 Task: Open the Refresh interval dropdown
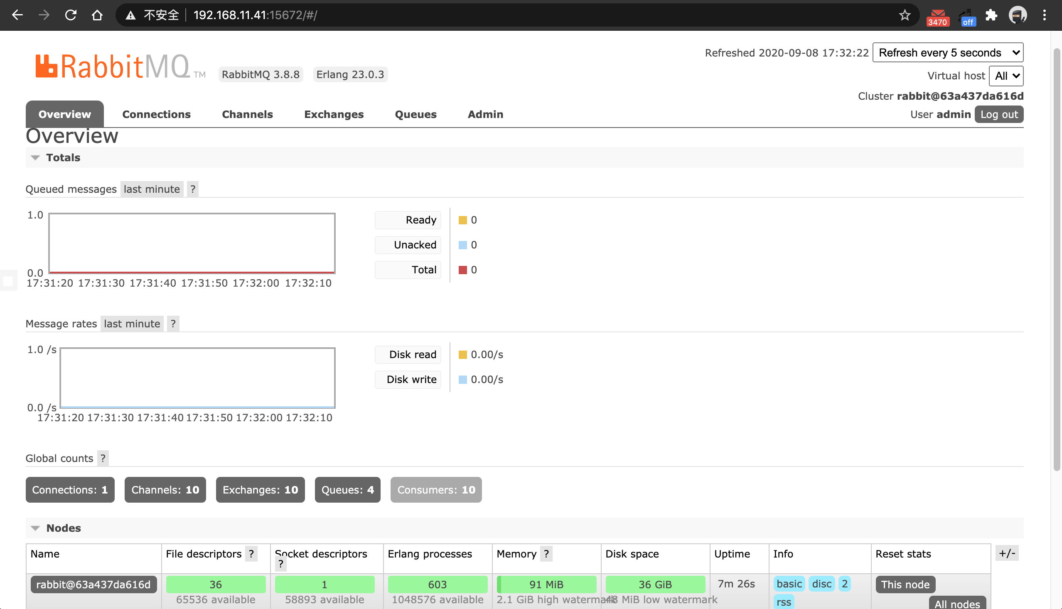(x=947, y=52)
